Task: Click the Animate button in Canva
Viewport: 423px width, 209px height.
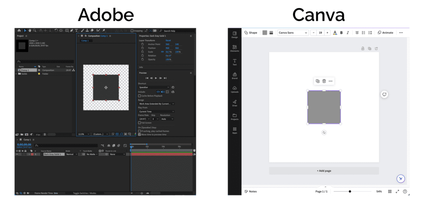Action: coord(385,33)
